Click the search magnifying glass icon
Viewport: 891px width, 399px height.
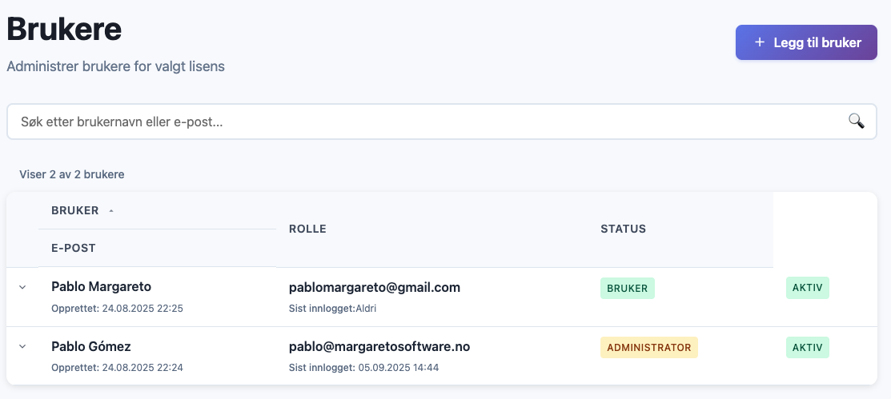pos(856,121)
